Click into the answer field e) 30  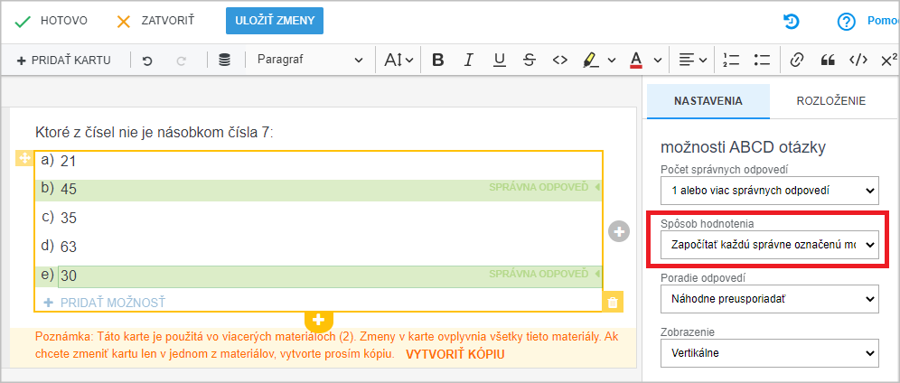[330, 276]
